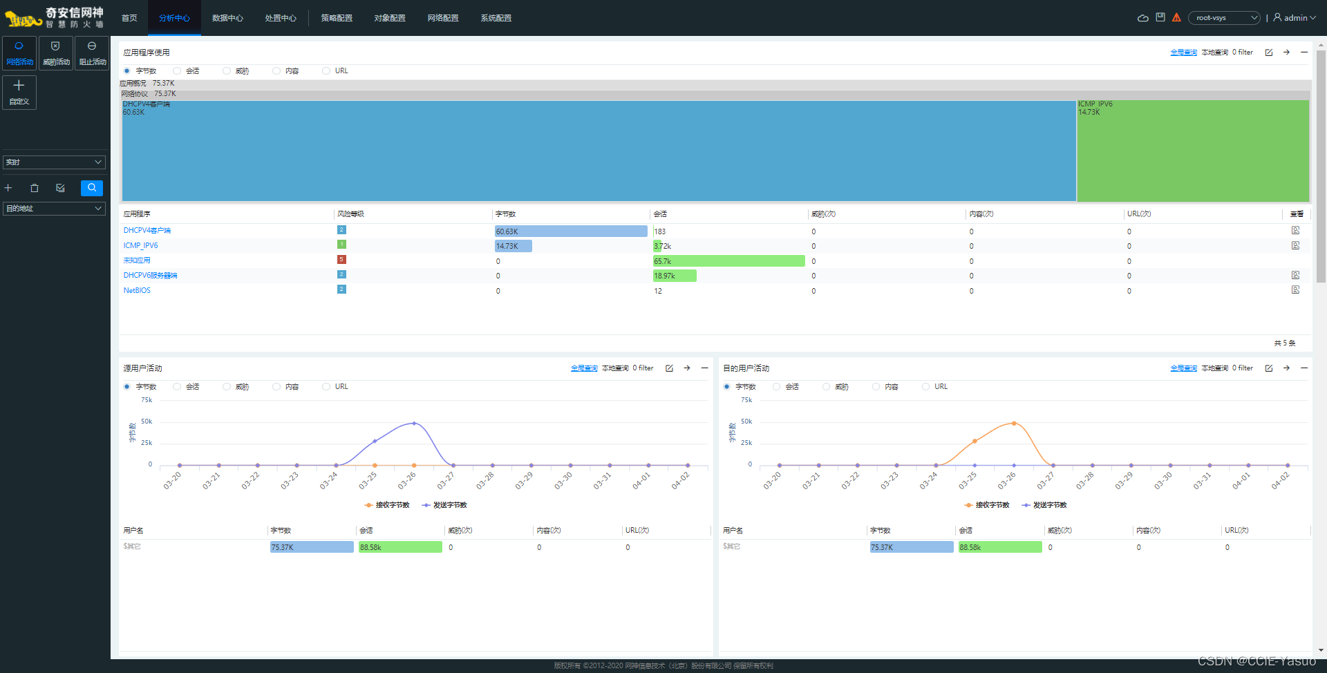This screenshot has height=673, width=1327.
Task: View details icon for NetBIOS row
Action: point(1296,290)
